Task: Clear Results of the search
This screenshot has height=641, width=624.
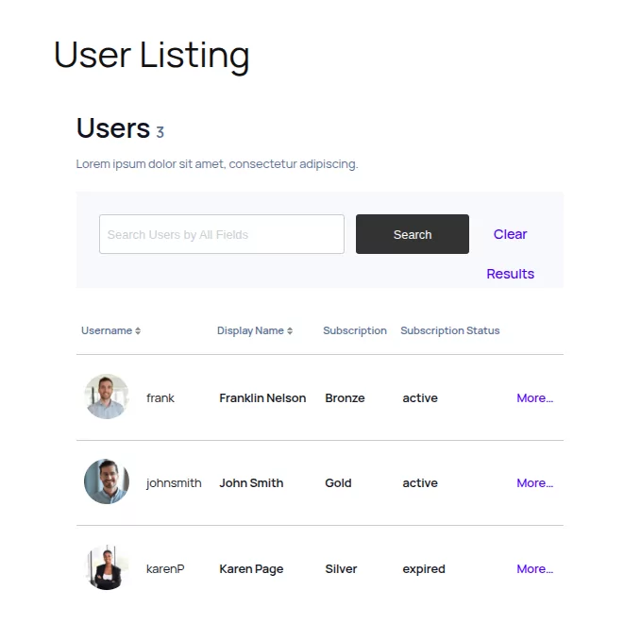Action: 511,254
